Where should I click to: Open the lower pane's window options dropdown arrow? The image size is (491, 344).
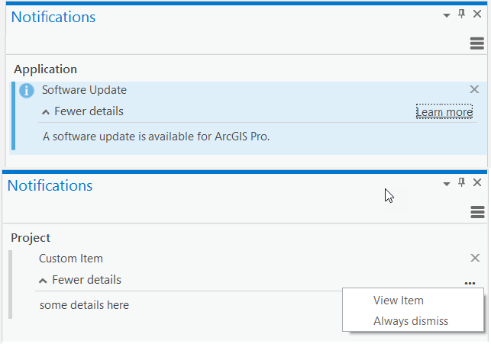(447, 183)
